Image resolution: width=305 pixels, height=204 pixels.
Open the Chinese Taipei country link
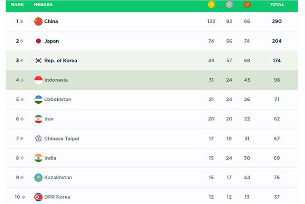[61, 139]
